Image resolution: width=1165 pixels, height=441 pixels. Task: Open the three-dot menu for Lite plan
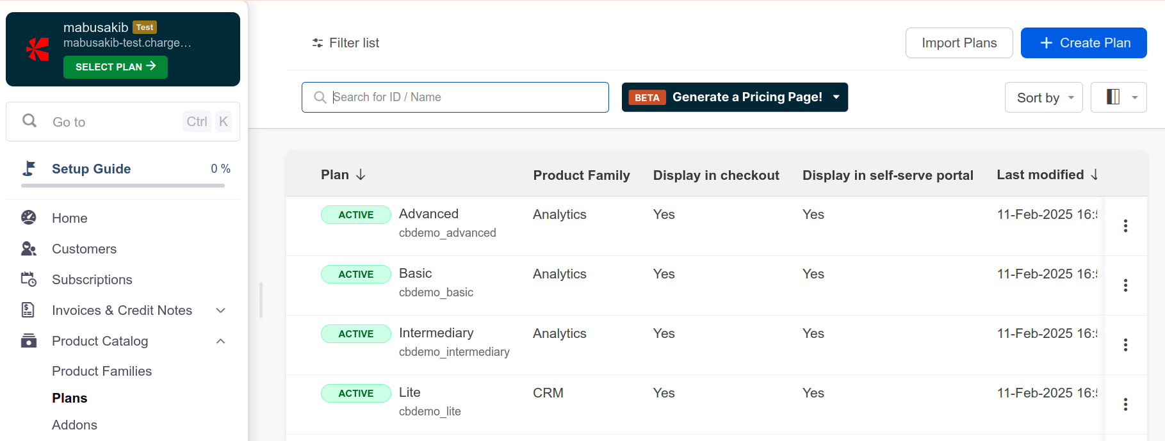[x=1125, y=405]
